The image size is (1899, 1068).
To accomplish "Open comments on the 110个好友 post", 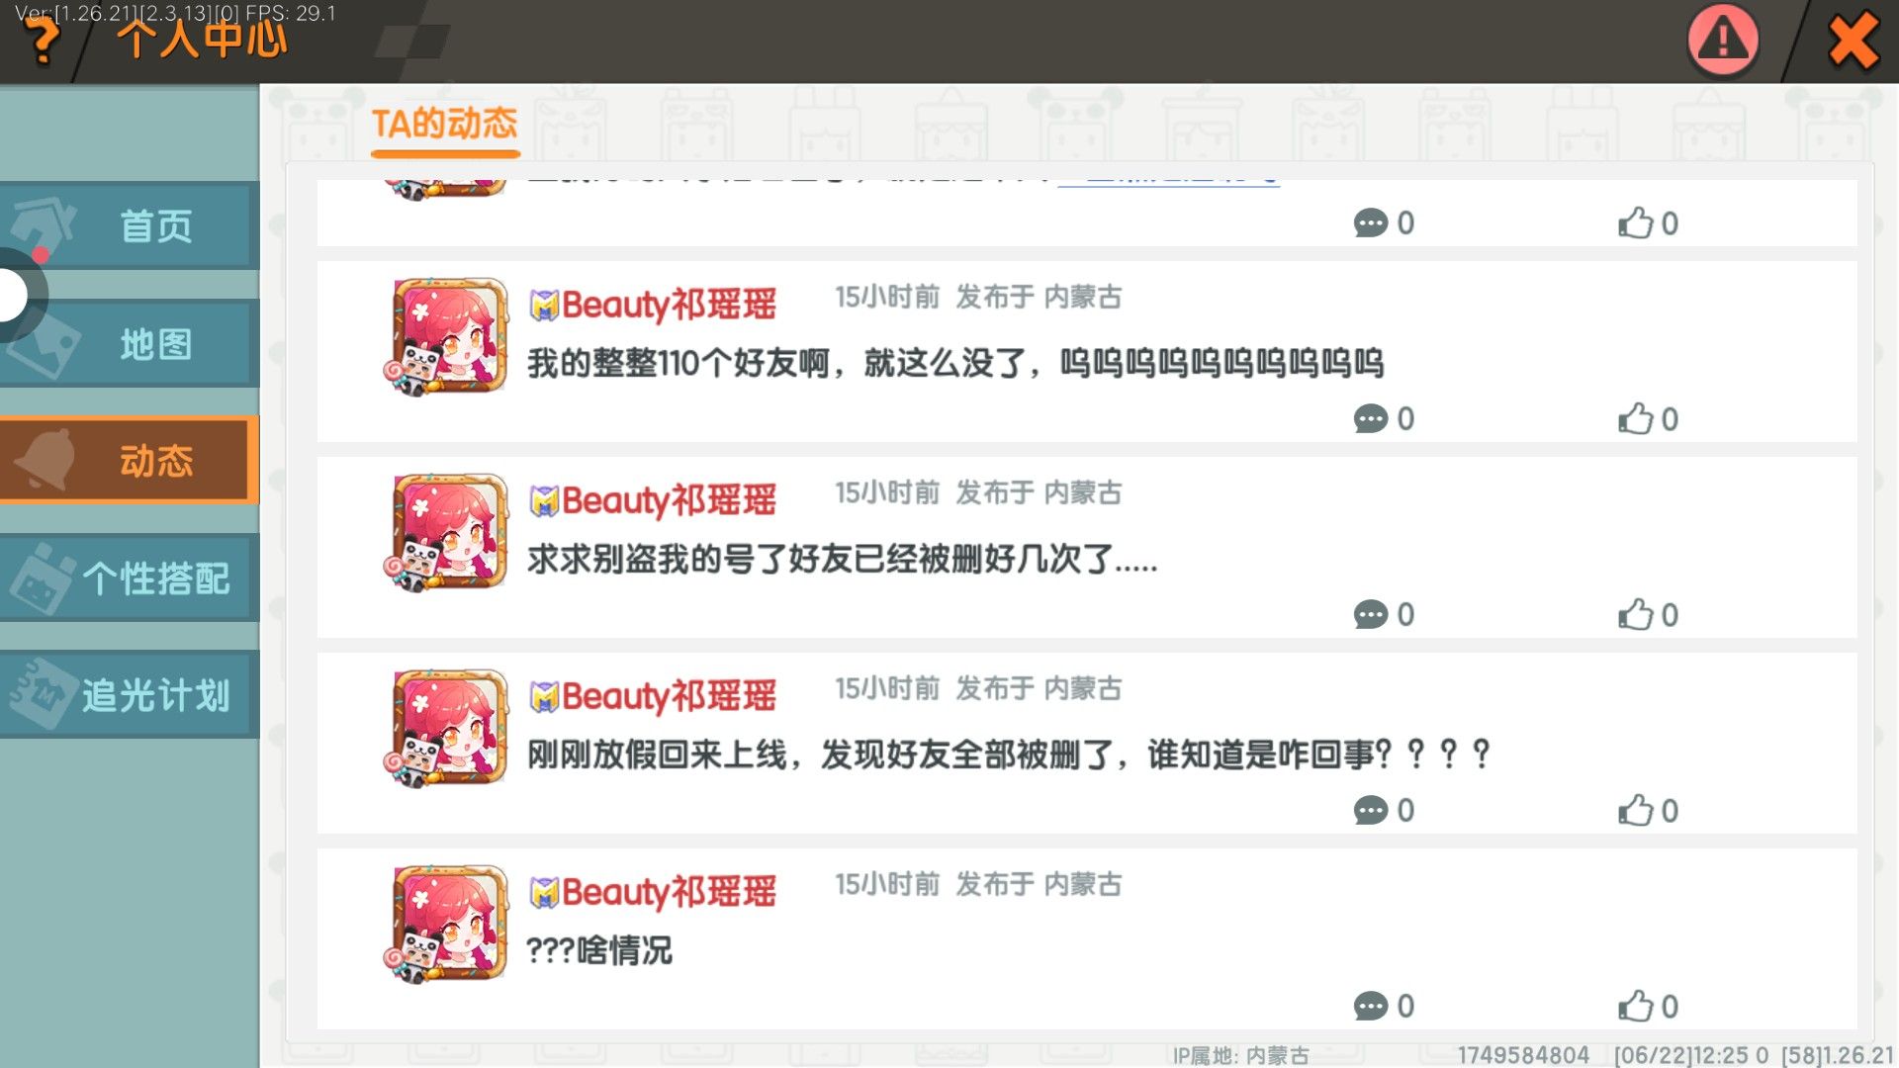I will pyautogui.click(x=1384, y=419).
